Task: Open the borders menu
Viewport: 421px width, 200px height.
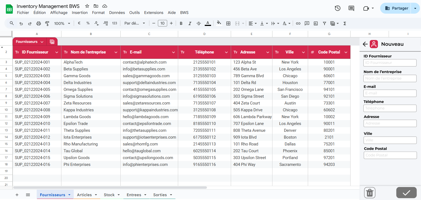Action: click(x=228, y=23)
